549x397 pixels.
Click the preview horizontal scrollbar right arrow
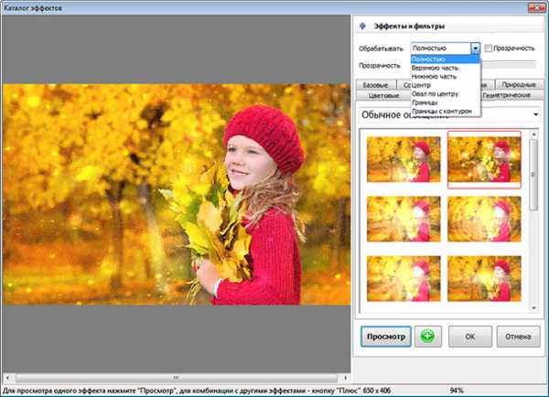click(x=345, y=378)
